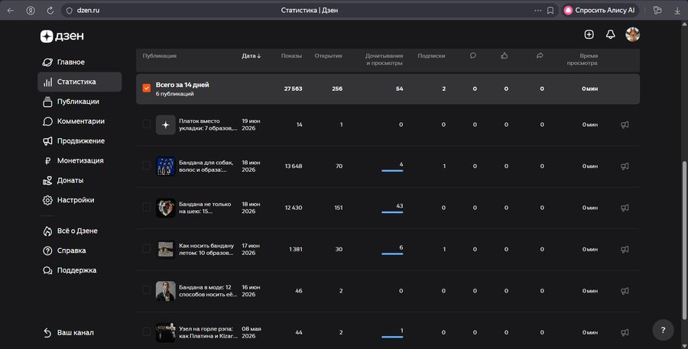Click the browser bookmark icon
Screen dimensions: 688x349
550,10
